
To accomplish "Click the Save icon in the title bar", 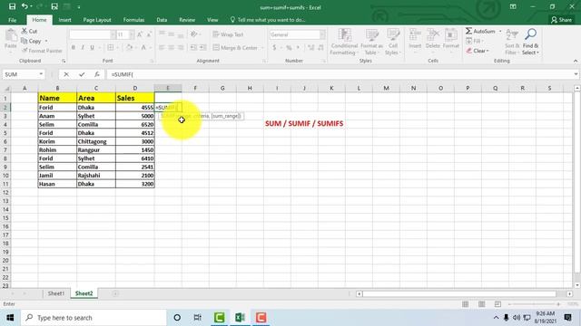I will point(12,6).
